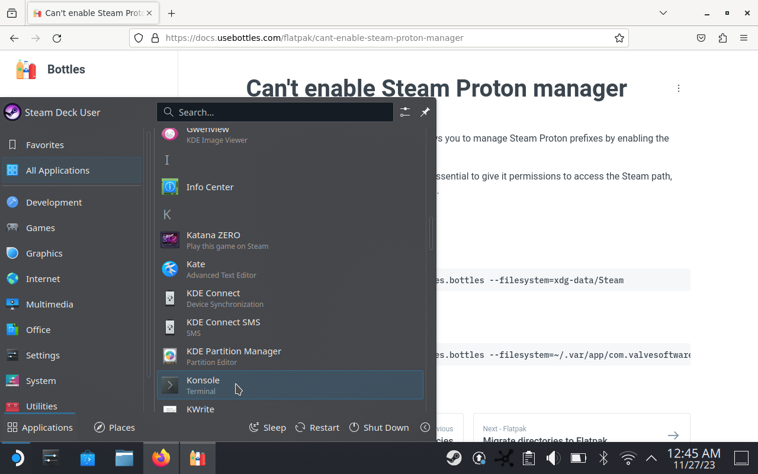Image resolution: width=758 pixels, height=474 pixels.
Task: Open launcher configure settings icon
Action: point(405,112)
